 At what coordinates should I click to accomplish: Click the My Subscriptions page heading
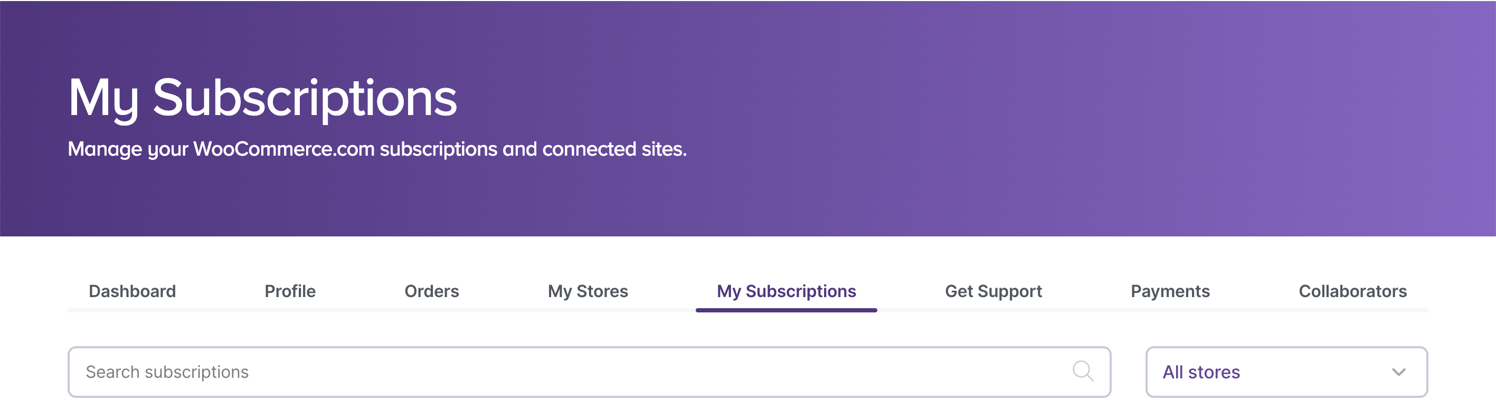click(263, 100)
